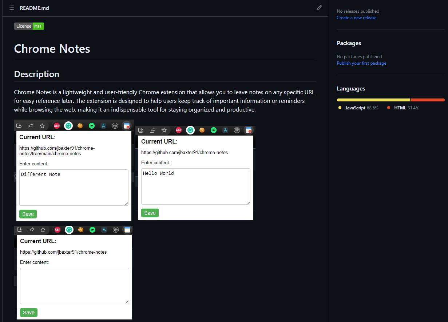Click Save button under Hello World
448x322 pixels.
tap(150, 213)
